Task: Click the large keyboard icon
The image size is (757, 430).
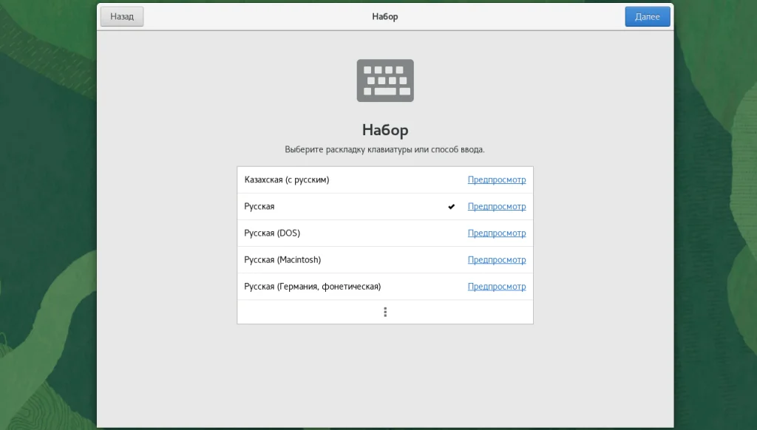Action: [x=385, y=80]
